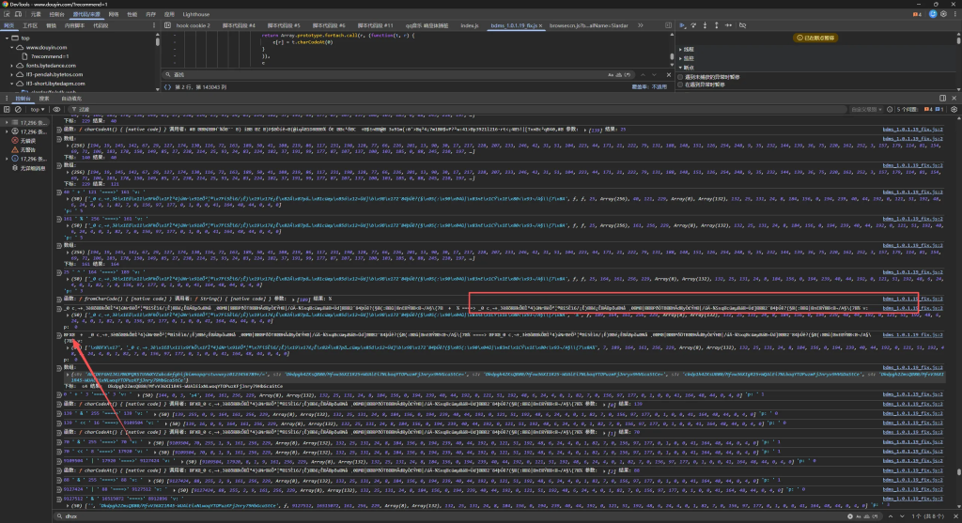Viewport: 962px width, 523px height.
Task: Enable pause on uncaught exceptions checkbox
Action: (x=681, y=76)
